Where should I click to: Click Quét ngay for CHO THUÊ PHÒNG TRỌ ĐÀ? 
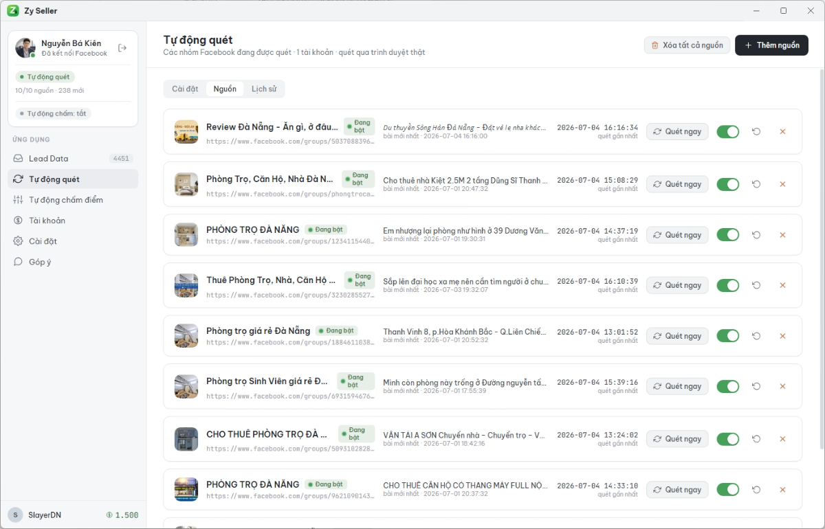coord(677,439)
